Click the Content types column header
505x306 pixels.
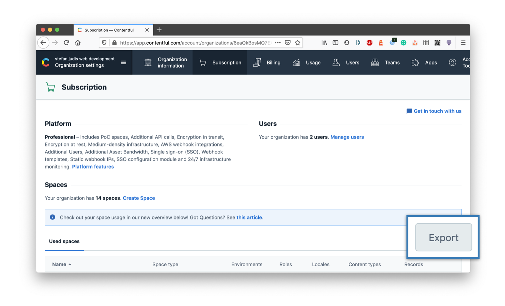[x=365, y=264]
